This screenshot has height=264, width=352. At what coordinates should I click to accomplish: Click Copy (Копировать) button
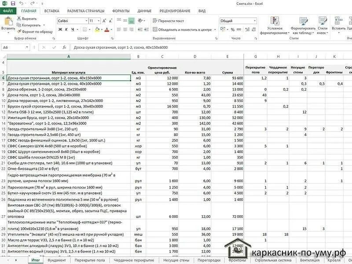(x=29, y=25)
